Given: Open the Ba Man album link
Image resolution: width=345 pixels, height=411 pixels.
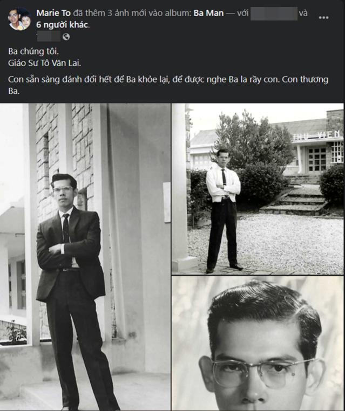Looking at the screenshot, I should pyautogui.click(x=208, y=13).
